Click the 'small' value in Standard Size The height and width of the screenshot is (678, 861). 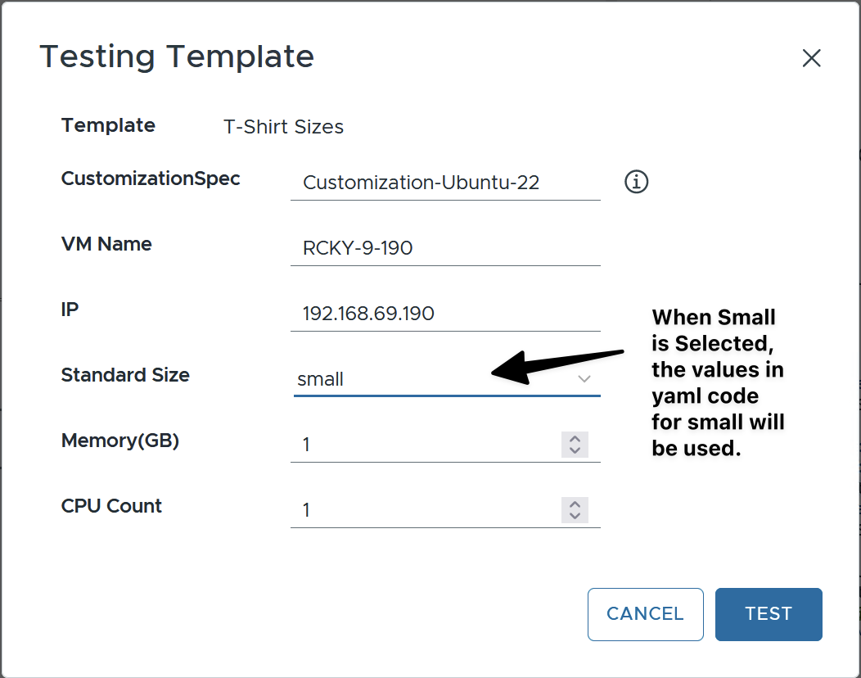coord(321,379)
